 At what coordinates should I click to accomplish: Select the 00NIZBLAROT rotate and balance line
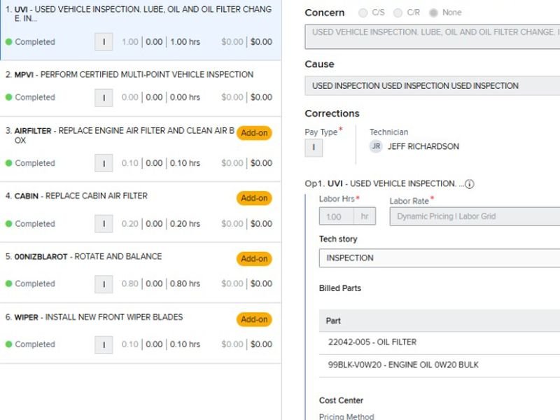[x=119, y=257]
